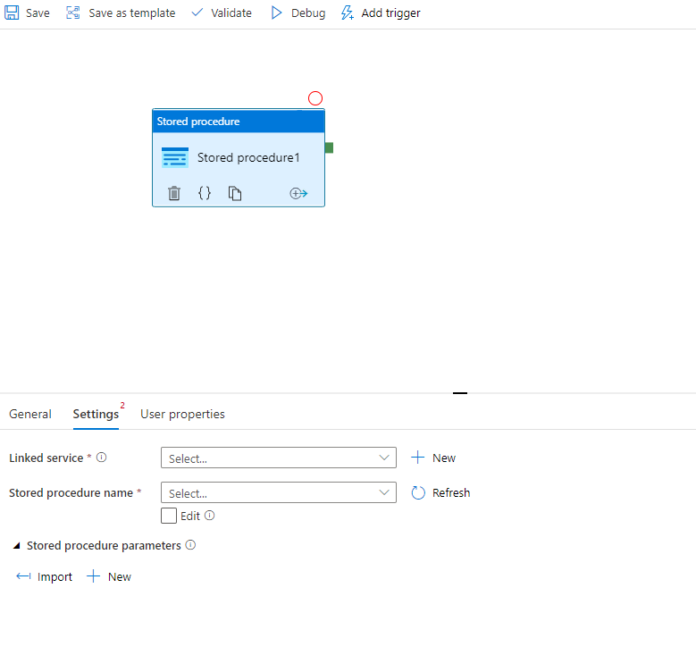Click New next to Linked service
The height and width of the screenshot is (672, 696).
pyautogui.click(x=433, y=458)
